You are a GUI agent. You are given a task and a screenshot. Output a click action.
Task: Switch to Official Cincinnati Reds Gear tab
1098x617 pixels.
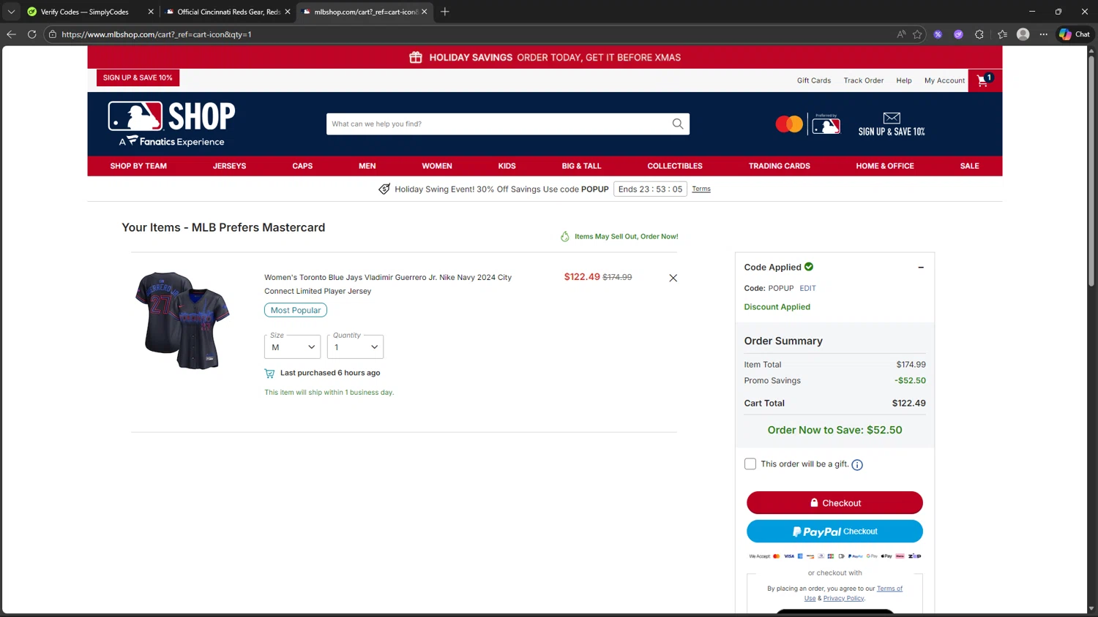(x=227, y=12)
